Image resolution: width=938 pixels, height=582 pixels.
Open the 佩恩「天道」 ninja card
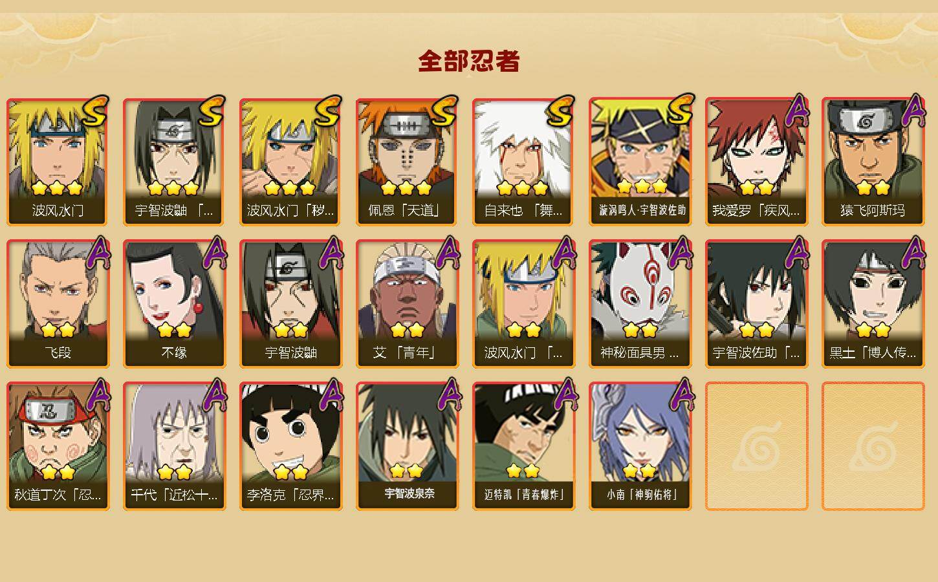pyautogui.click(x=407, y=162)
